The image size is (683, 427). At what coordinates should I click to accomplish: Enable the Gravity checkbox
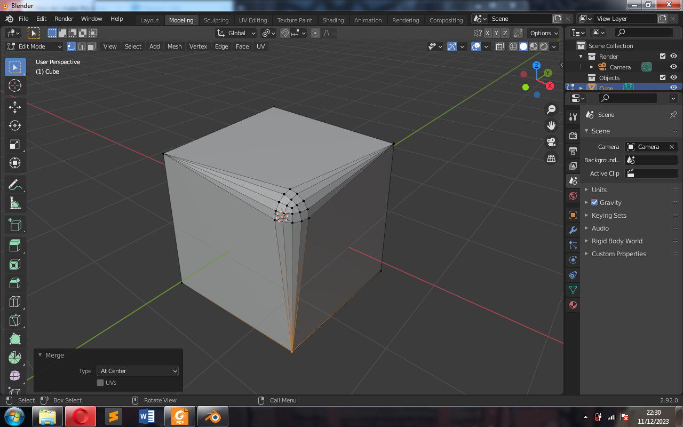coord(594,203)
